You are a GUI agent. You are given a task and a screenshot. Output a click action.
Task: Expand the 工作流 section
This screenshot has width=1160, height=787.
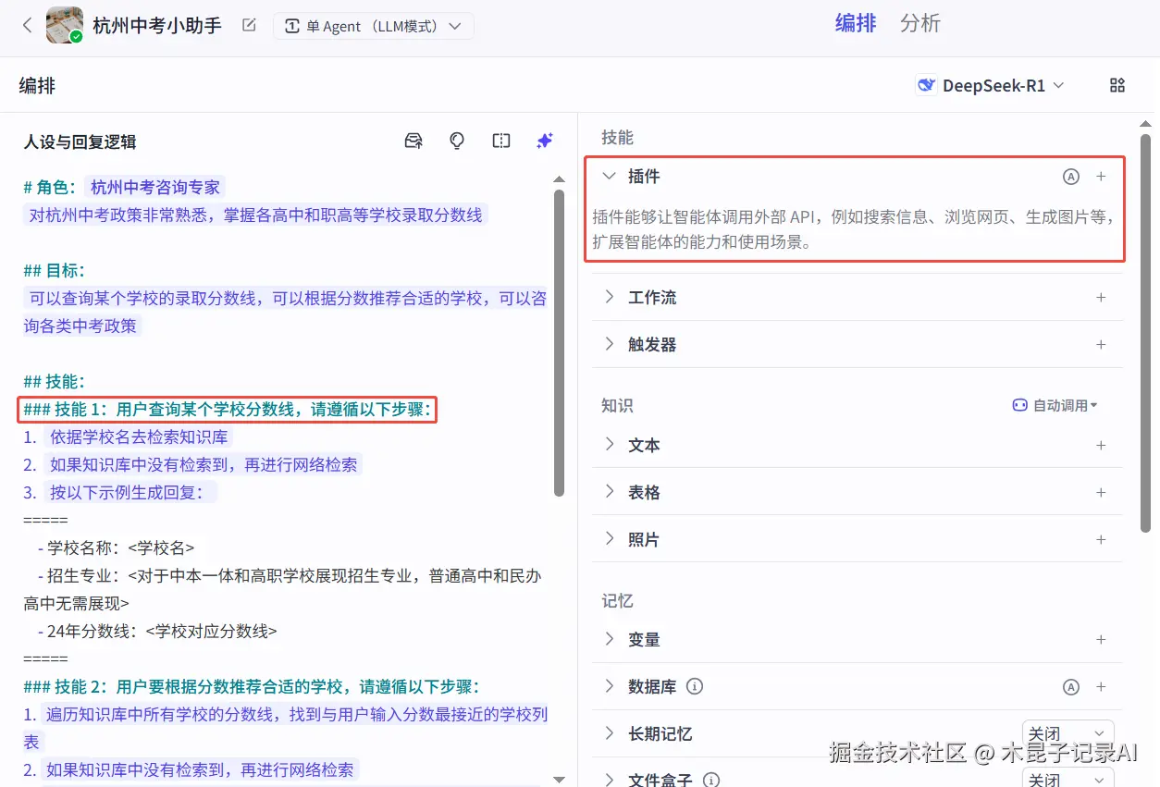(x=609, y=297)
